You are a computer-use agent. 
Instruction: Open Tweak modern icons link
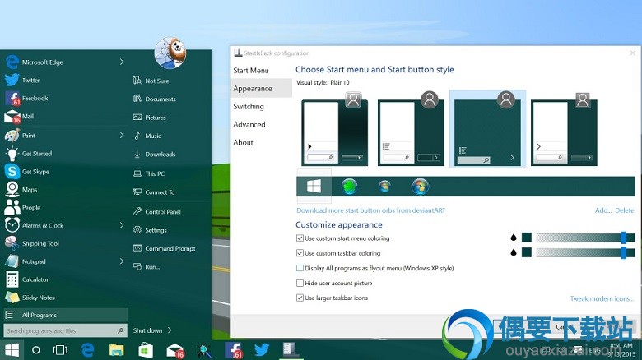pyautogui.click(x=602, y=298)
